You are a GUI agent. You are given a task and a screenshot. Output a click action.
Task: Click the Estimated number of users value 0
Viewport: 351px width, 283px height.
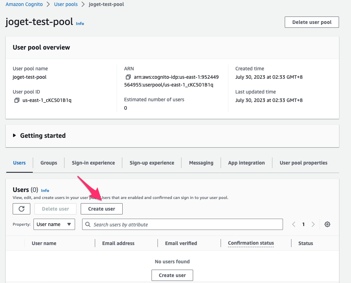[x=125, y=108]
